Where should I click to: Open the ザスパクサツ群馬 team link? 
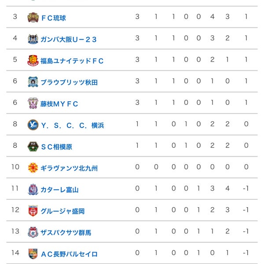point(66,233)
